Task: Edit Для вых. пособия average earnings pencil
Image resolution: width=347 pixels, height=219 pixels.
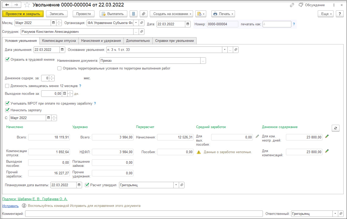Action: tap(257, 137)
